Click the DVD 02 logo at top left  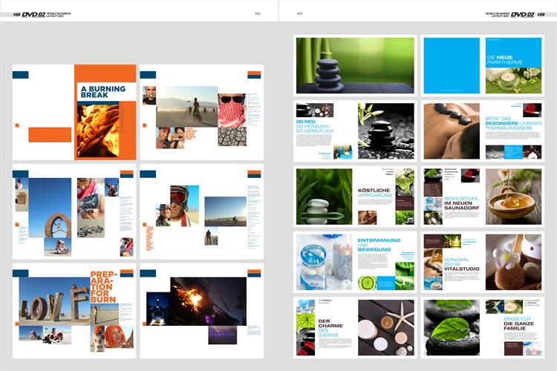(33, 14)
